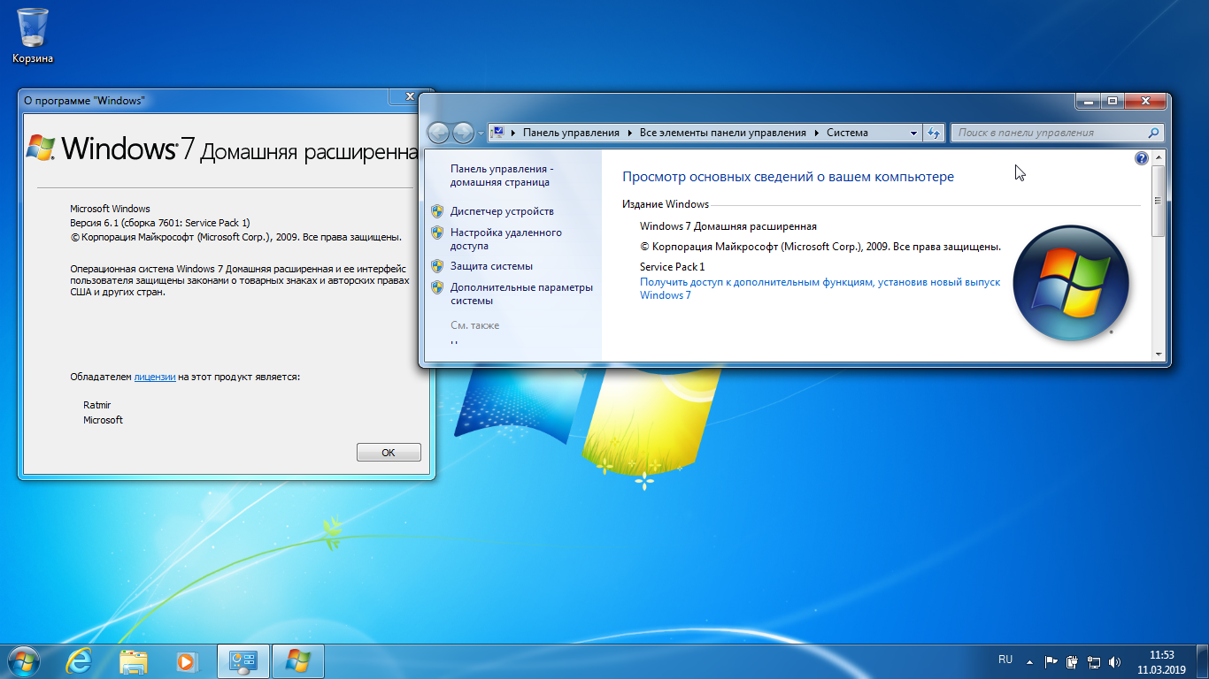Click the heading Просмотр основных сведений о вашем компьютере
The width and height of the screenshot is (1209, 679).
point(789,177)
